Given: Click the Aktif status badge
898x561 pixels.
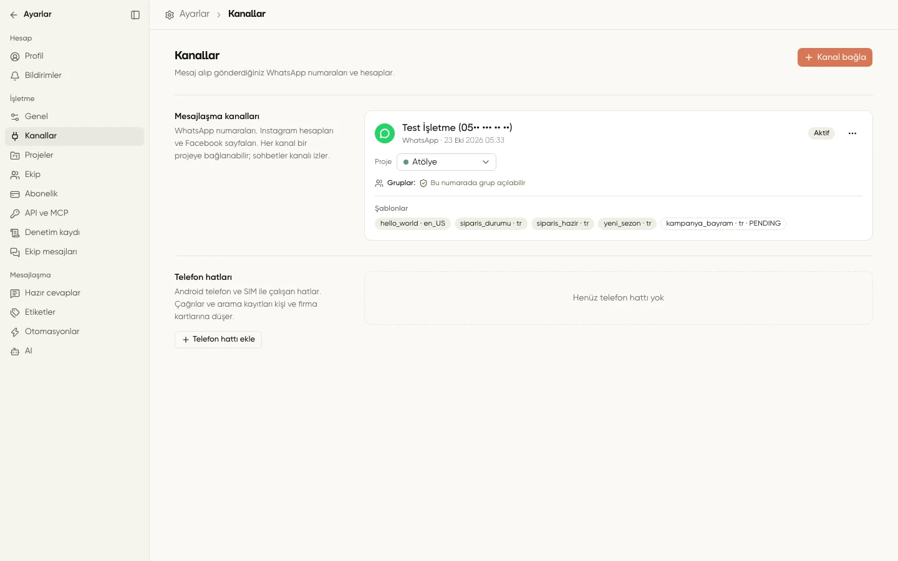Looking at the screenshot, I should tap(821, 133).
